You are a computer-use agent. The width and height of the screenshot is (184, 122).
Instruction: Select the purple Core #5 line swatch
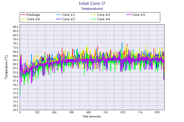pos(128,15)
